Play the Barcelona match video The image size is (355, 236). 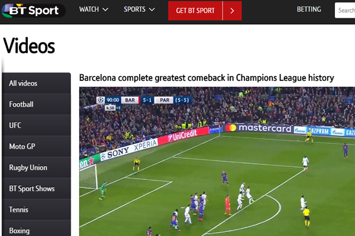(217, 161)
